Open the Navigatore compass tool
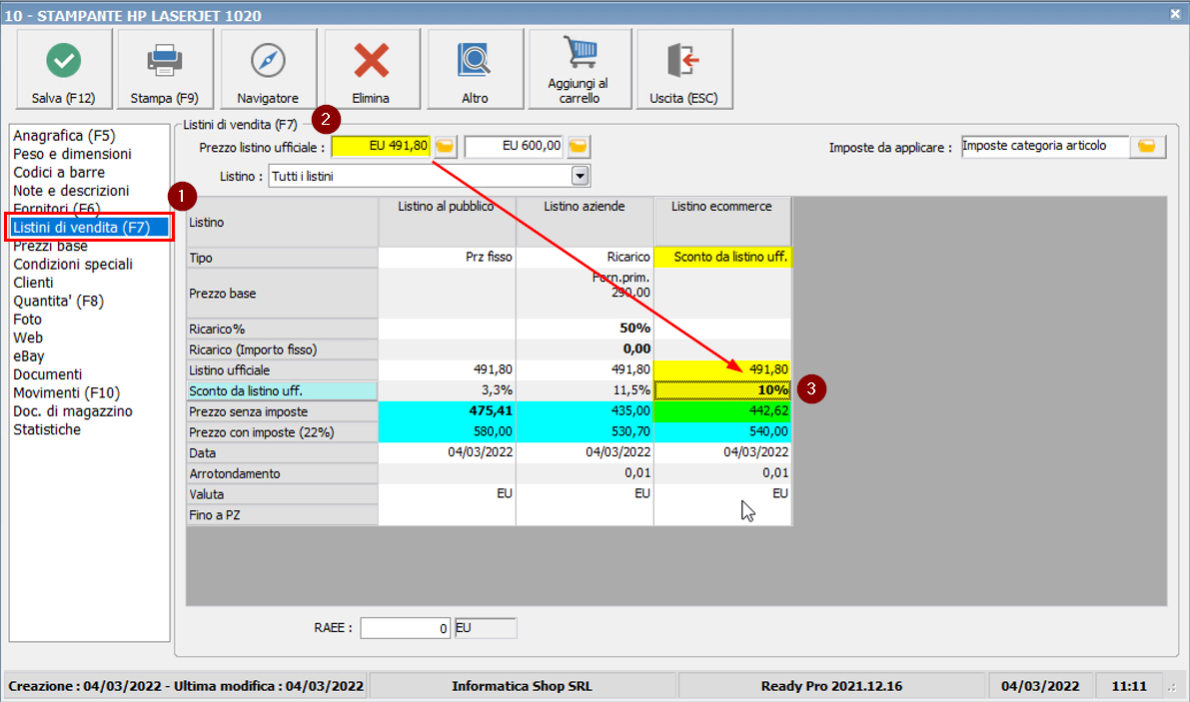Screen dimensions: 1190x702 268,69
